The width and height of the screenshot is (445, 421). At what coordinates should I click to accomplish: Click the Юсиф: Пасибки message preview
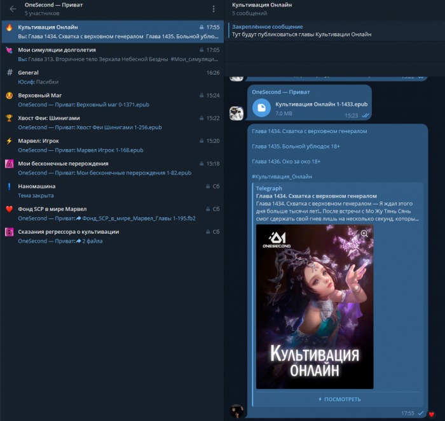pyautogui.click(x=38, y=82)
